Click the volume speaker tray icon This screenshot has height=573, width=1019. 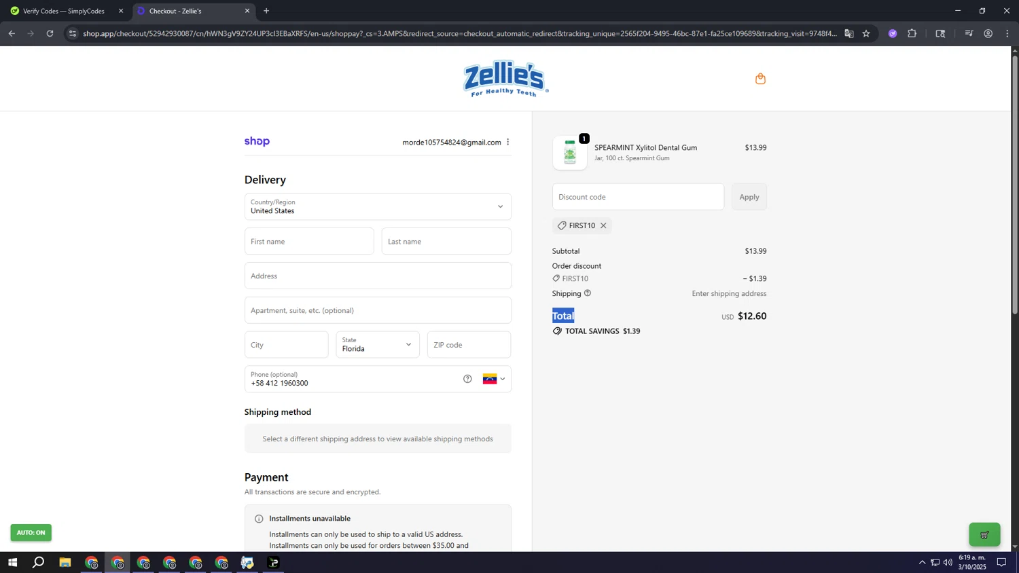pos(948,562)
